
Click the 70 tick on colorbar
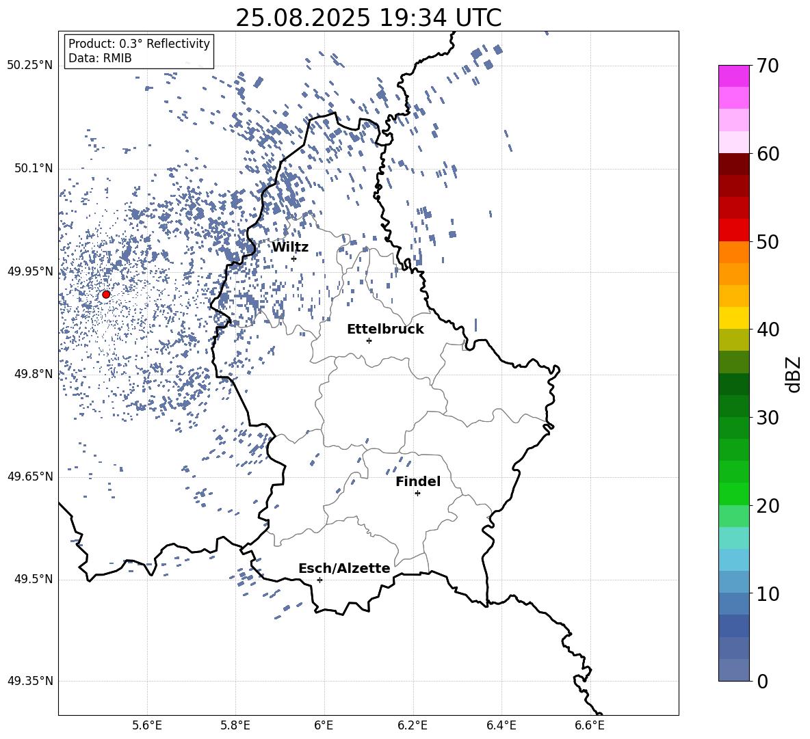pyautogui.click(x=768, y=66)
